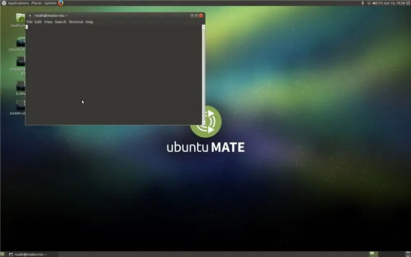Image resolution: width=411 pixels, height=257 pixels.
Task: Open the terminal File menu
Action: tap(29, 22)
